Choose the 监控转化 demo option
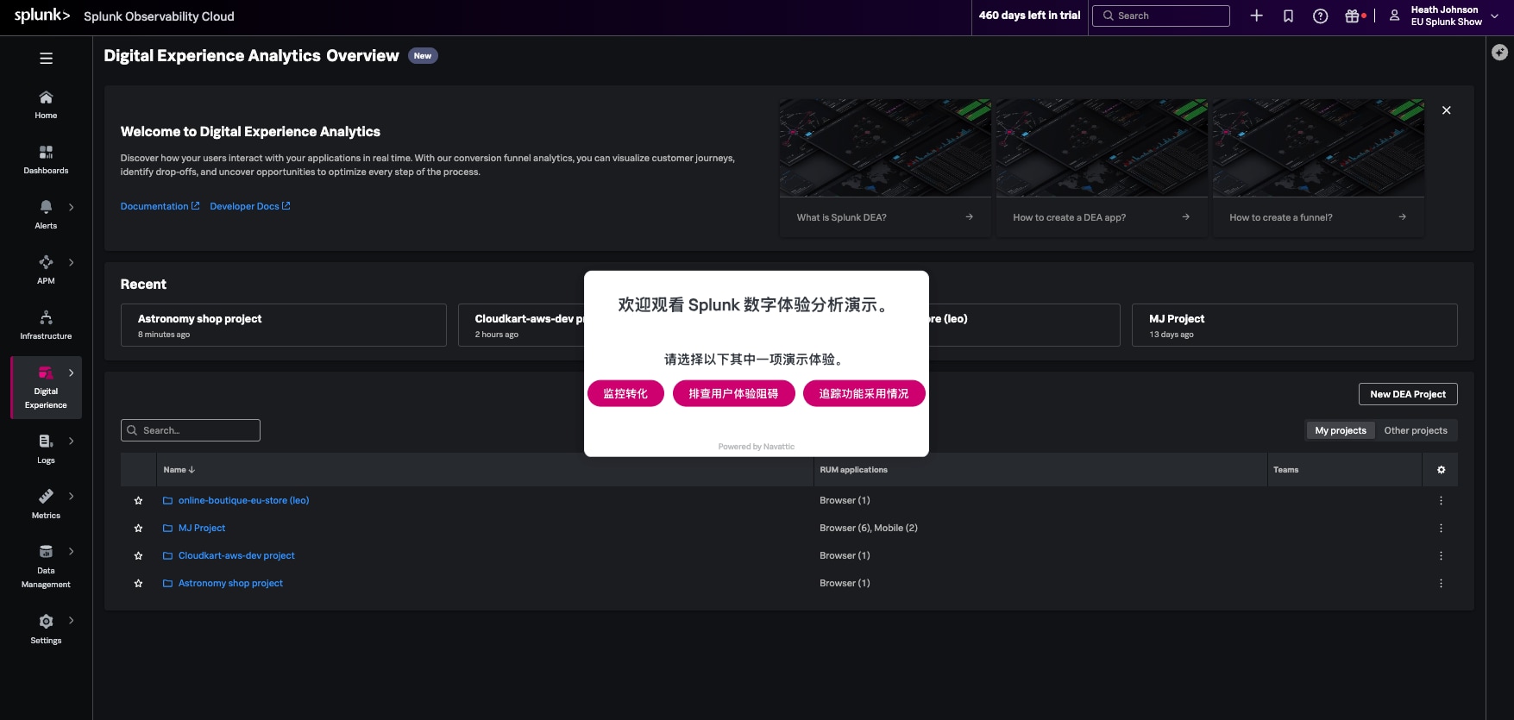 (625, 393)
